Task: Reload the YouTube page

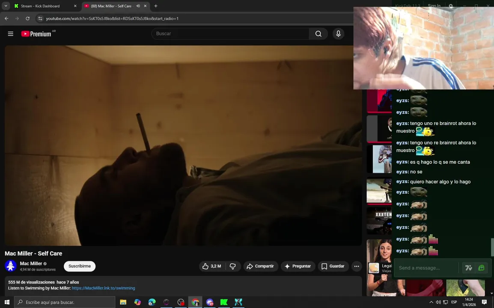Action: 28,18
